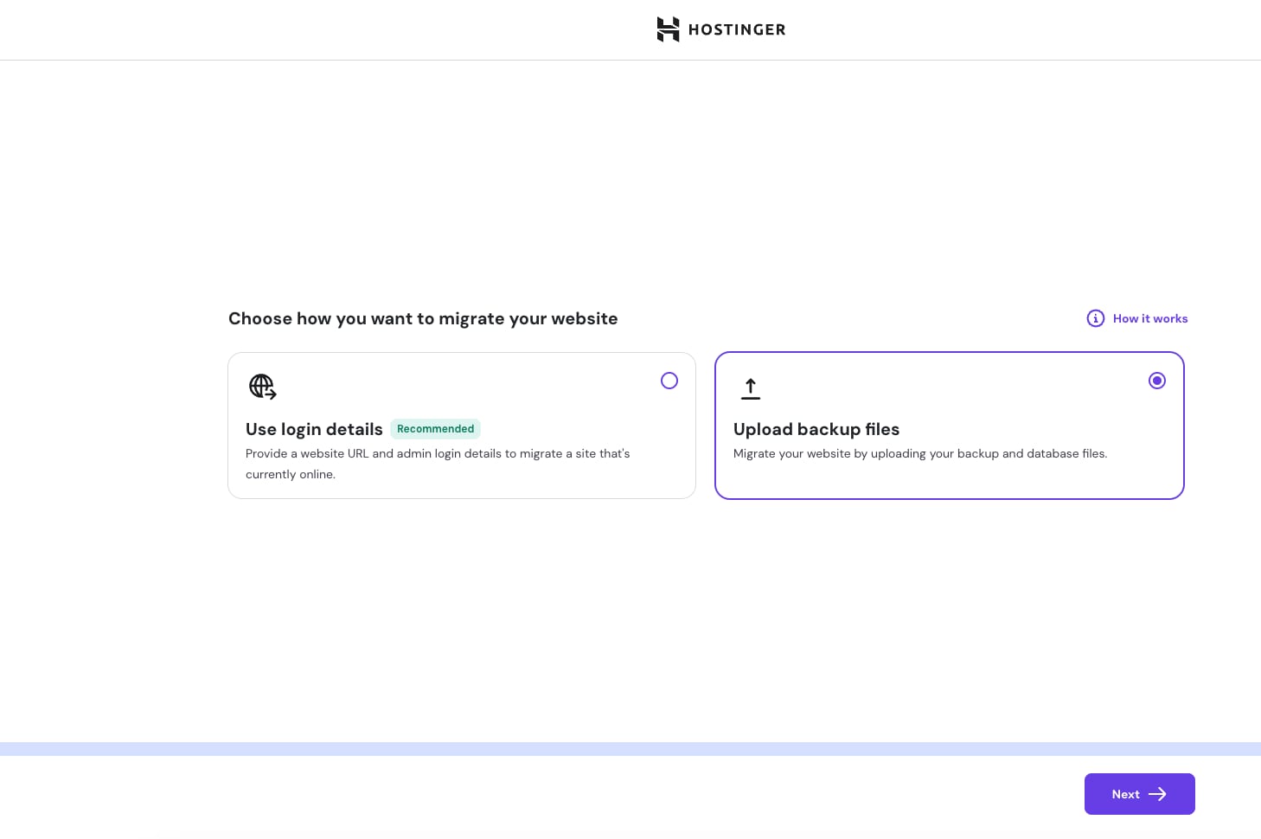Screen dimensions: 1261x839
Task: Click the blank header area left of logo
Action: click(303, 29)
